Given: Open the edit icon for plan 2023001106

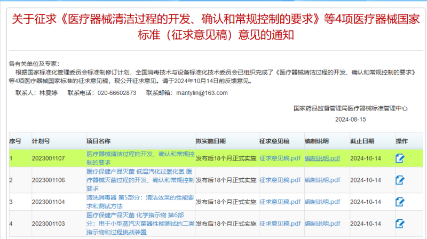Looking at the screenshot, I should [400, 180].
